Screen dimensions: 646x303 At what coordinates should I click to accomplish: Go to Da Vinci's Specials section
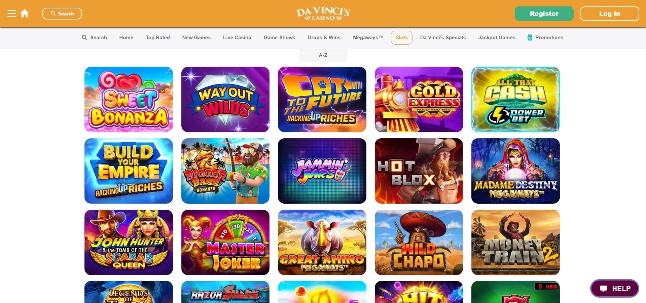click(443, 38)
